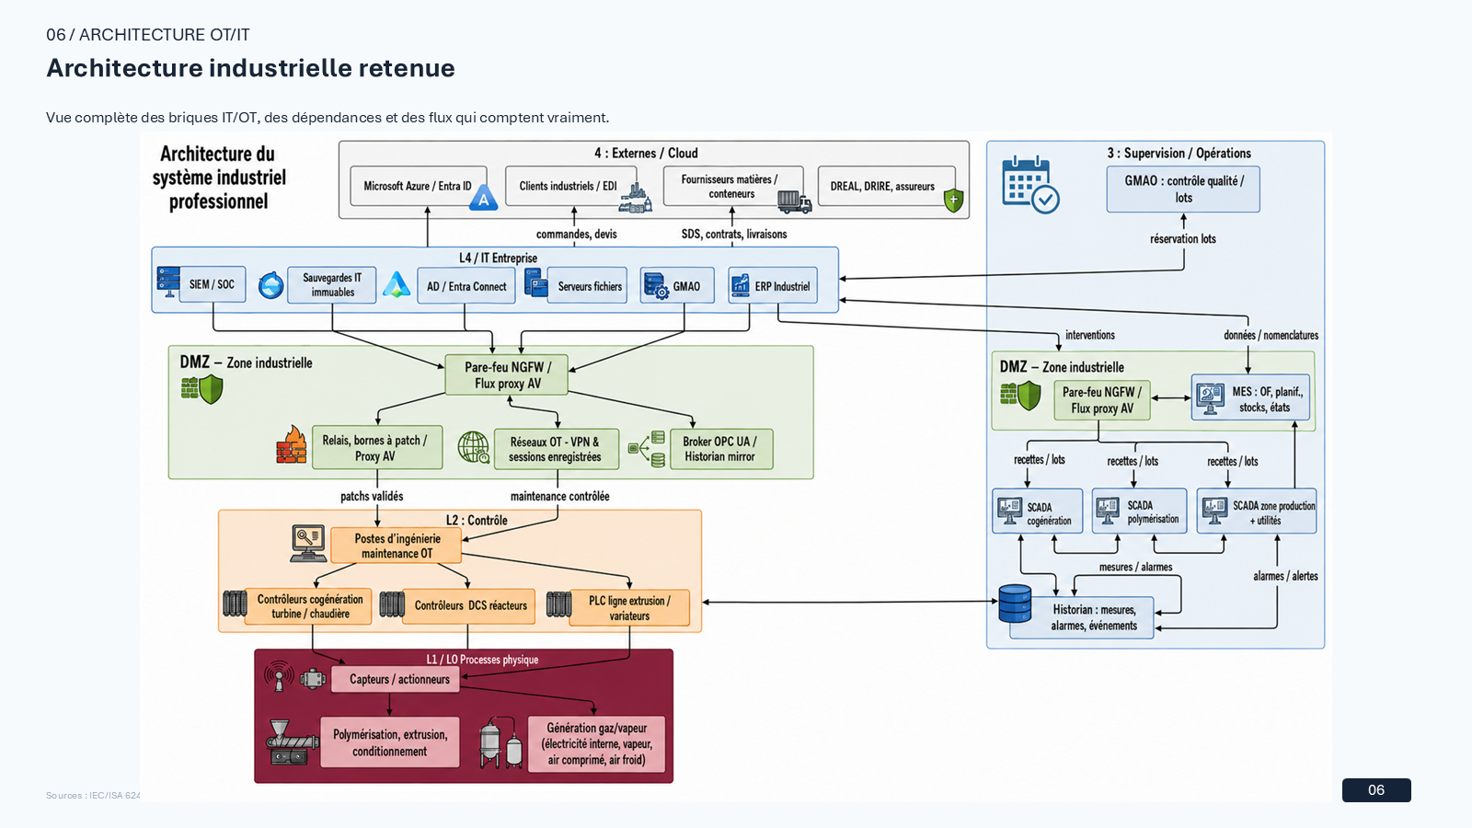This screenshot has width=1472, height=828.
Task: Select the PLC ligne extrusion / variateurs box
Action: 629,608
